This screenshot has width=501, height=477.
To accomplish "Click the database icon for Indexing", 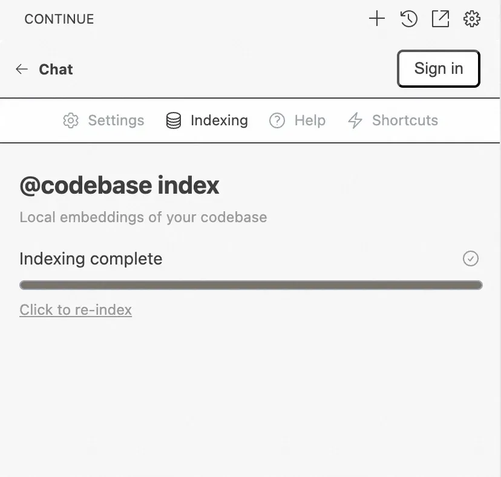I will pyautogui.click(x=174, y=120).
